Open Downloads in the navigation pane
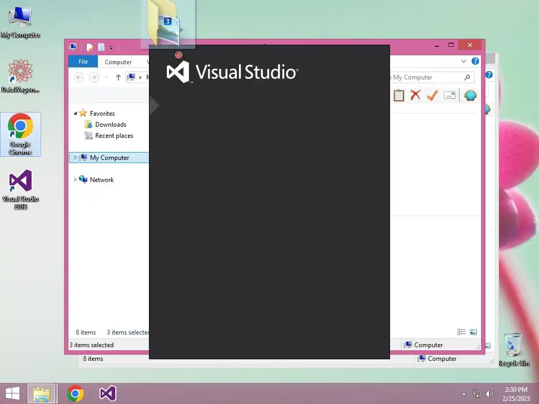The image size is (539, 404). [x=111, y=125]
